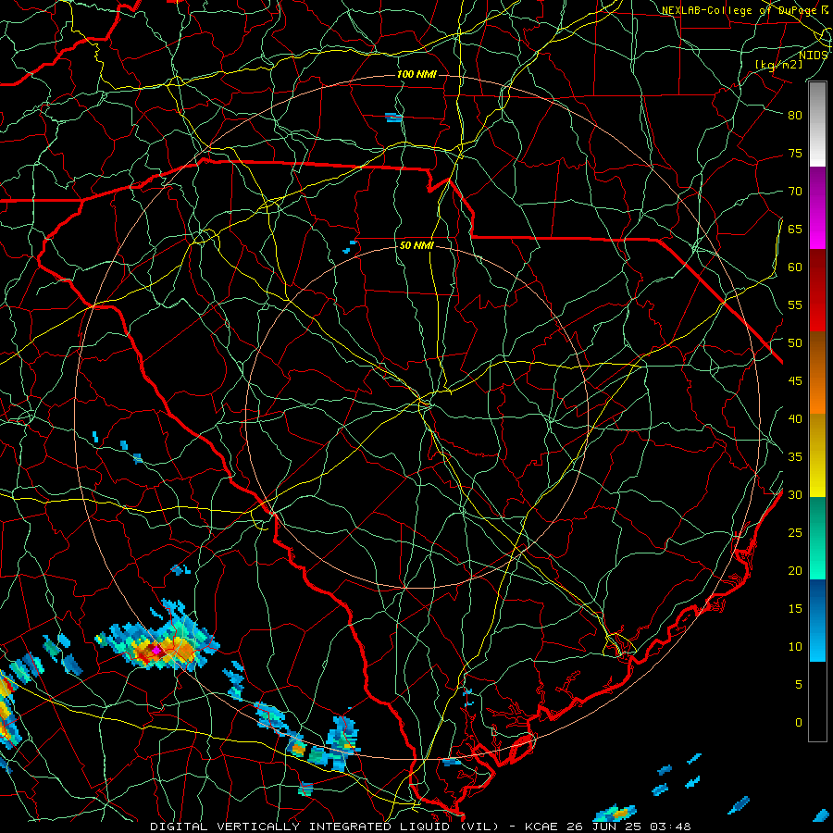Image resolution: width=833 pixels, height=833 pixels.
Task: Click the blue segment of the color bar
Action: pos(817,620)
